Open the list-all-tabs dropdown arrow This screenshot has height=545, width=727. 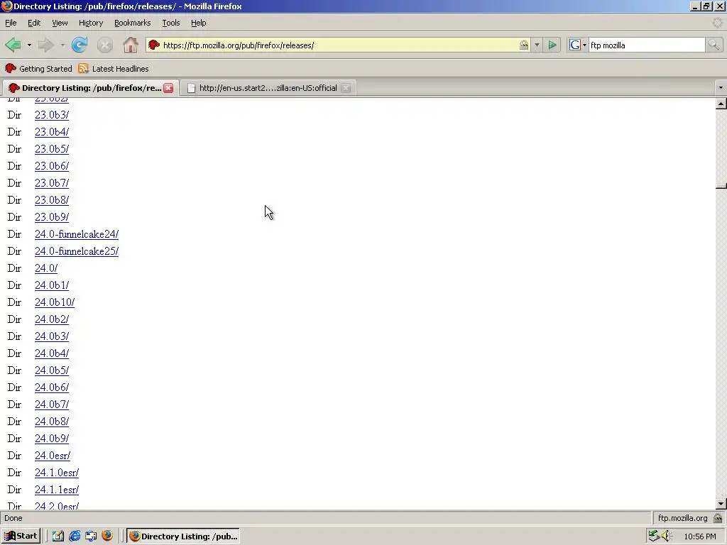720,87
